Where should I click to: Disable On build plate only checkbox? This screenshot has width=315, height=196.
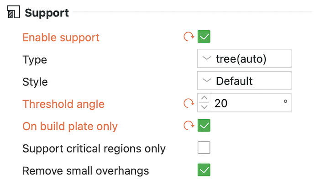(x=204, y=126)
